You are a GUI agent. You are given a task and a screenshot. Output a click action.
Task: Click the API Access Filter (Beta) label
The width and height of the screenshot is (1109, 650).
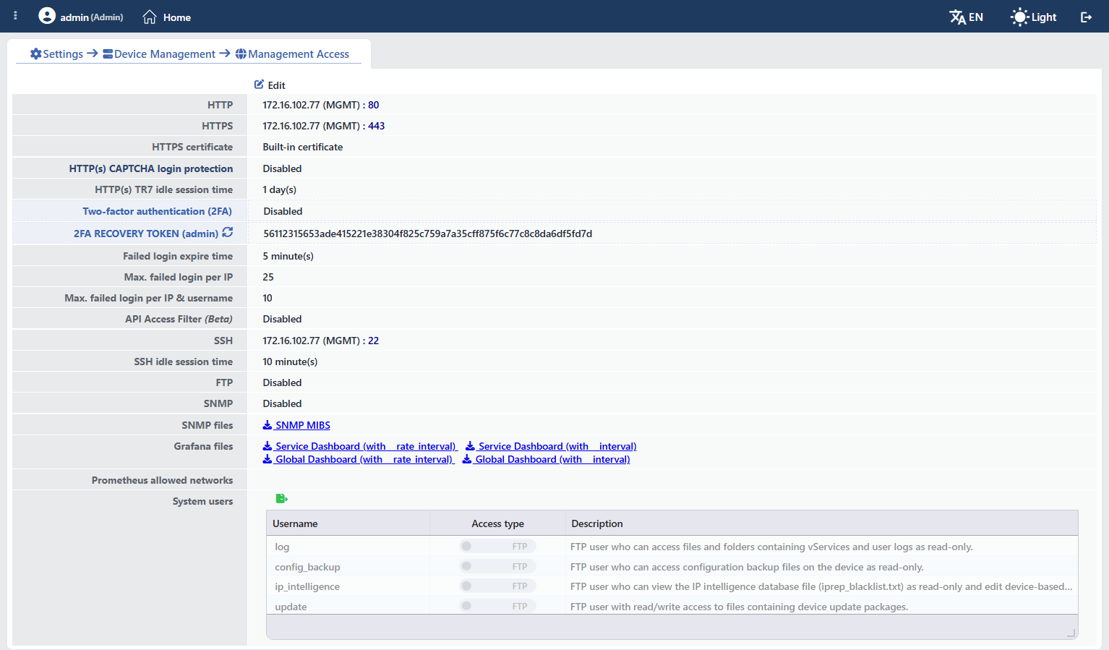pyautogui.click(x=179, y=319)
